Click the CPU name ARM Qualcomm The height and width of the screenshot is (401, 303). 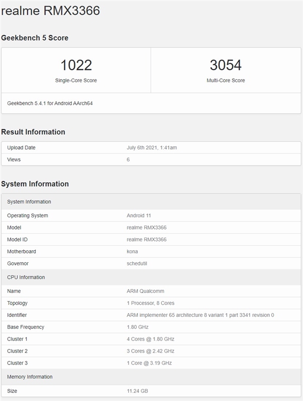145,291
